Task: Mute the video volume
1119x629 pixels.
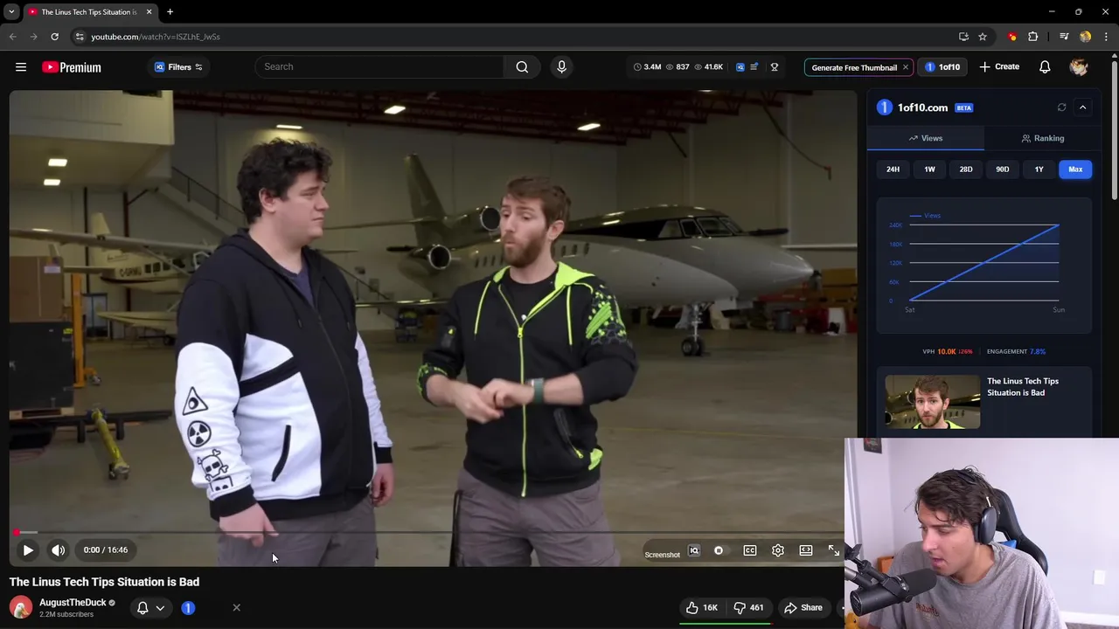Action: (x=58, y=550)
